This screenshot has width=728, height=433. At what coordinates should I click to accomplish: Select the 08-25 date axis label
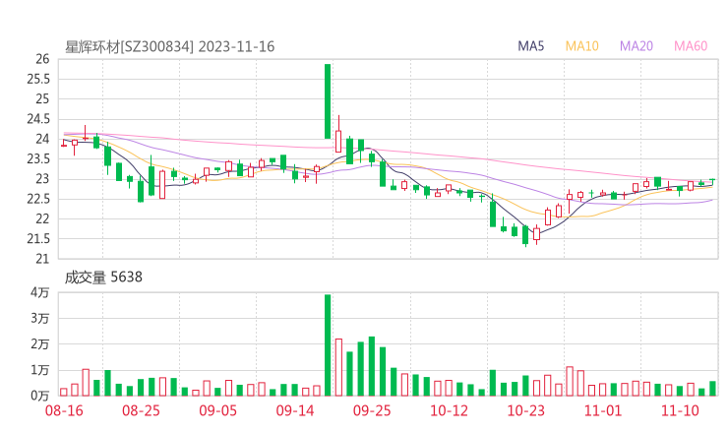click(x=141, y=410)
